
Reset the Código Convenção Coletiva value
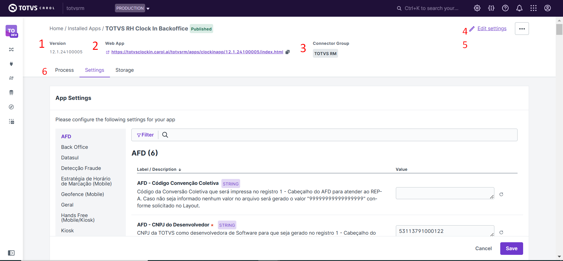point(501,194)
